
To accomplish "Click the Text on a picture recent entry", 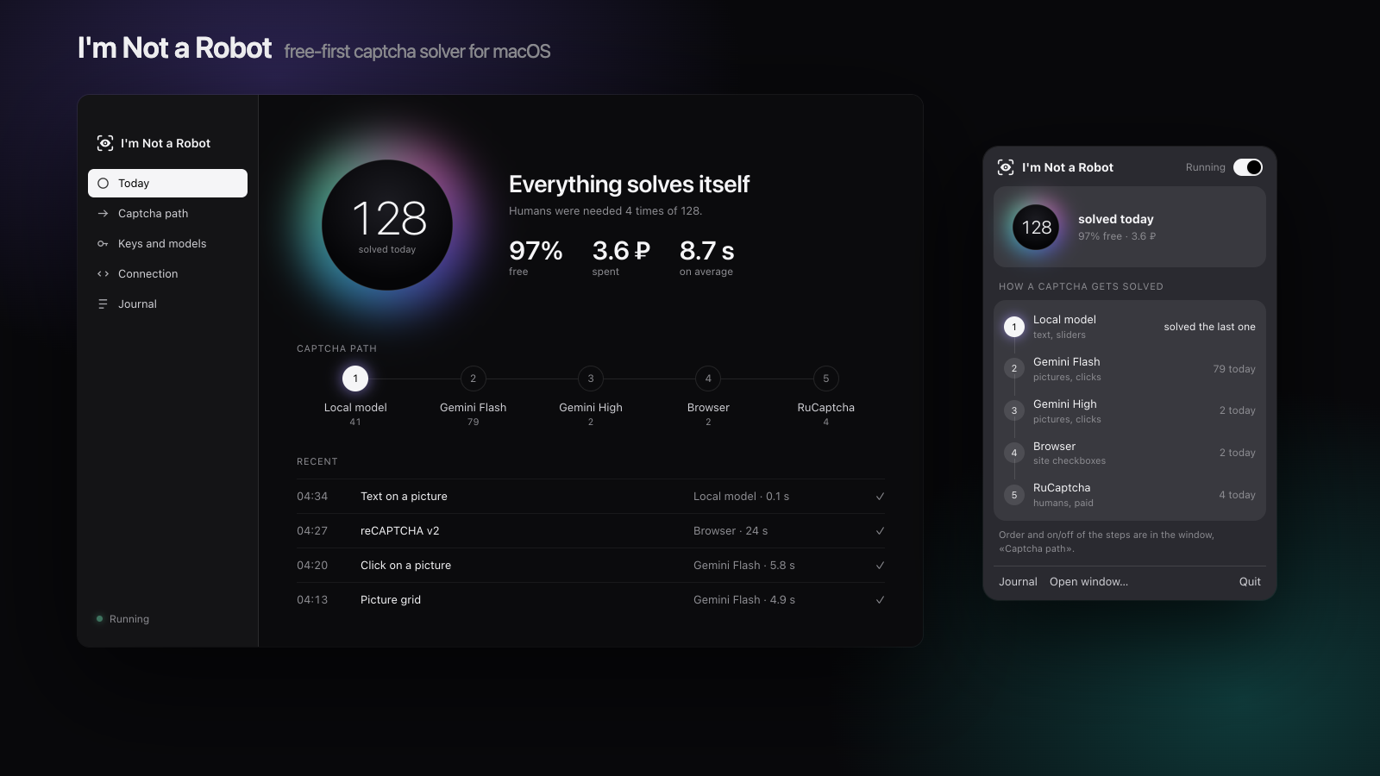I will point(591,496).
